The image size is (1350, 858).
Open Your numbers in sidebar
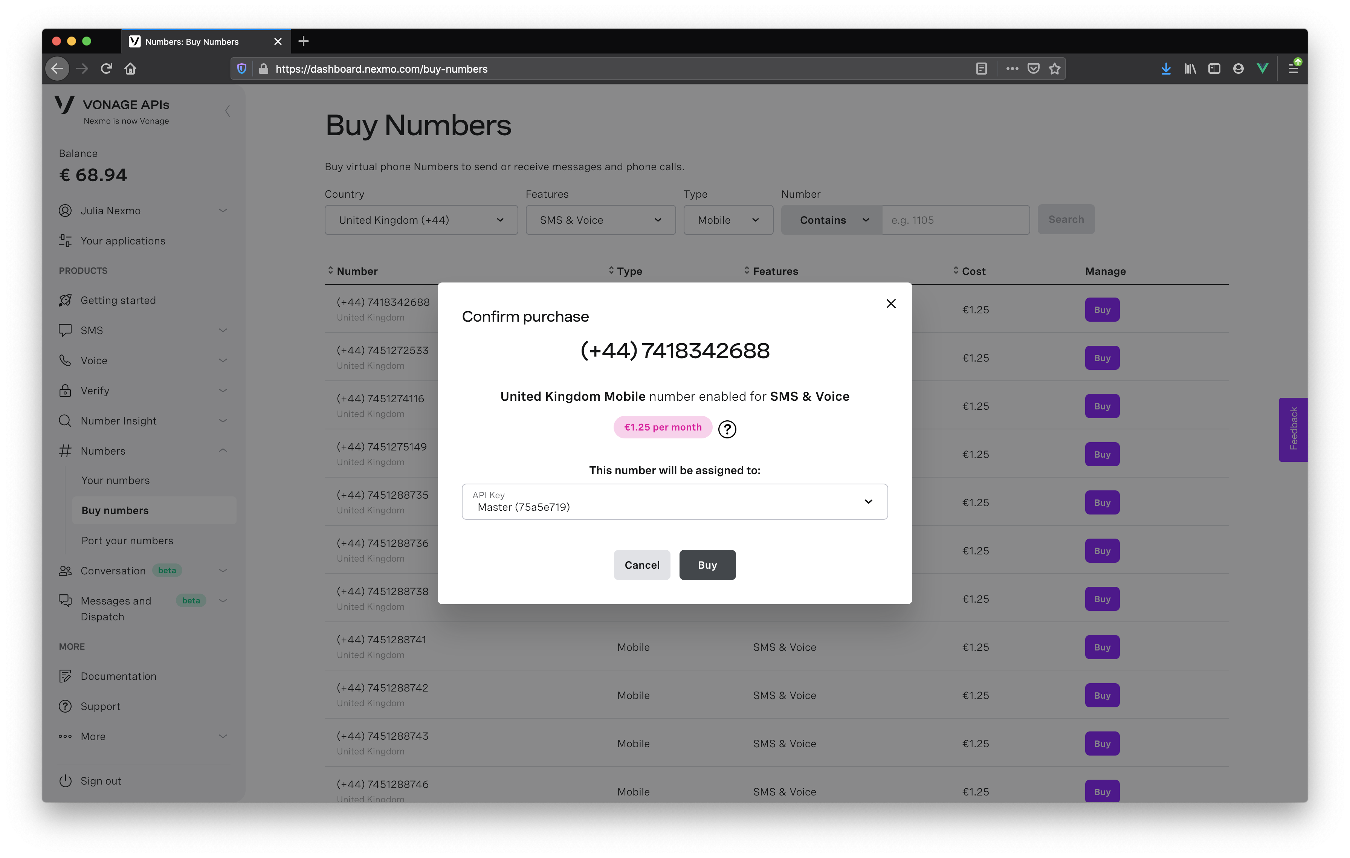(116, 480)
